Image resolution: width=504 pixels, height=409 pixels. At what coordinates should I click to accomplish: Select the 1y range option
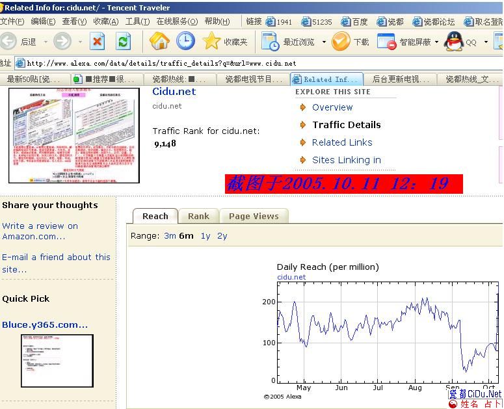point(206,236)
